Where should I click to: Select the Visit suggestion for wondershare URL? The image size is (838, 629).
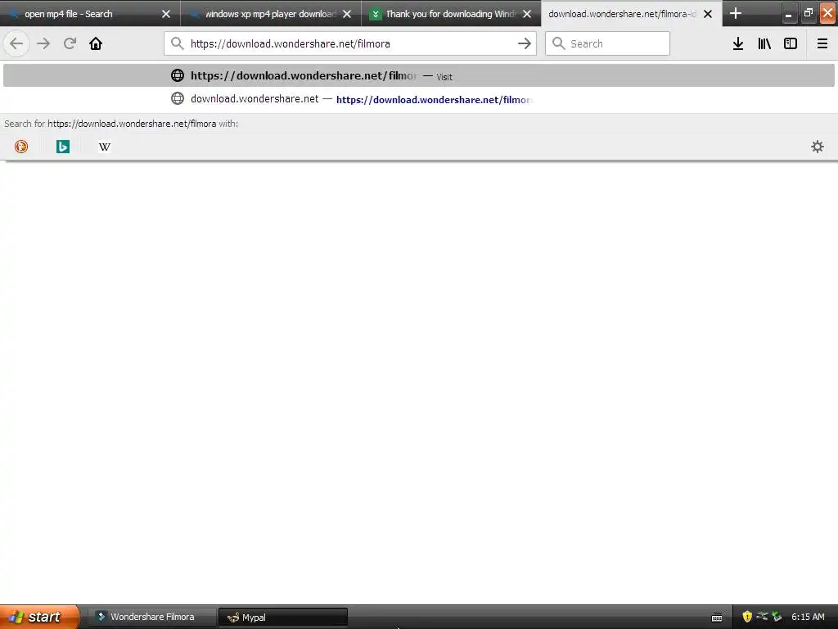pyautogui.click(x=418, y=75)
